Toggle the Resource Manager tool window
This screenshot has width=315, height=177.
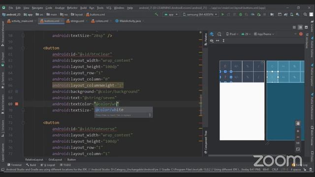(2, 34)
